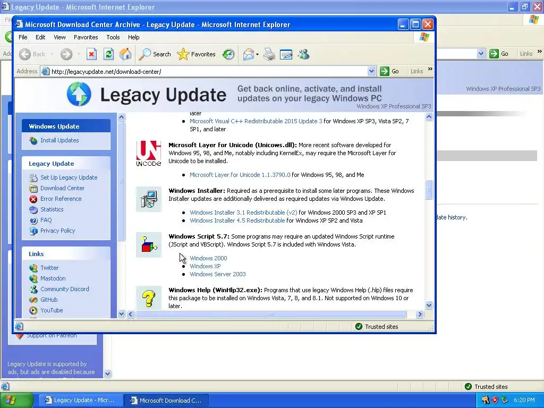544x408 pixels.
Task: Go to the Home page icon
Action: [x=125, y=54]
